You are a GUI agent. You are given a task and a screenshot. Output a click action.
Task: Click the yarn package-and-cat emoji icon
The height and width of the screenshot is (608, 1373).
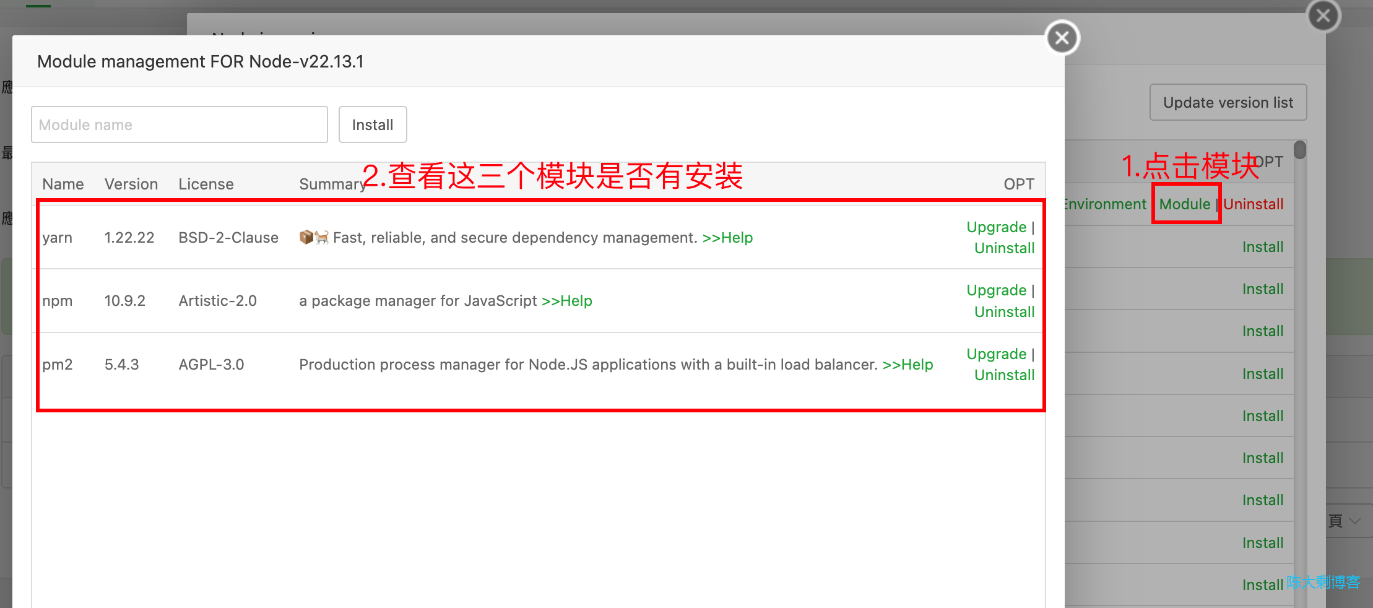point(314,237)
